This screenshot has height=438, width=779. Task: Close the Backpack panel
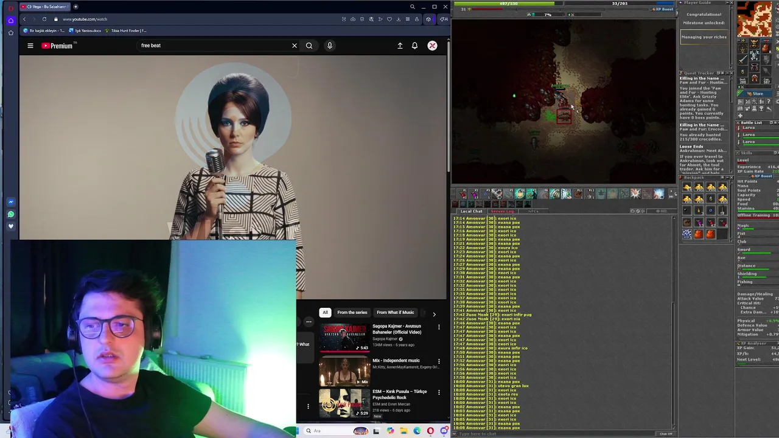[732, 177]
